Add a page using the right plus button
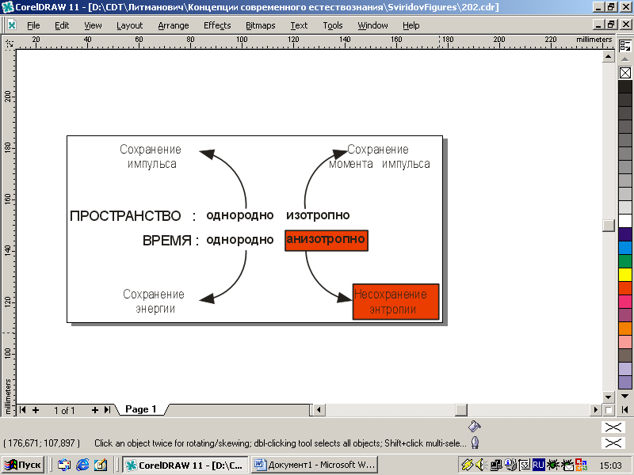 coord(95,410)
